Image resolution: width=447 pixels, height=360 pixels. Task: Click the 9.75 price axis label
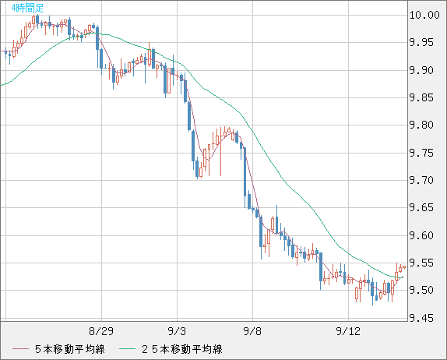pos(421,153)
